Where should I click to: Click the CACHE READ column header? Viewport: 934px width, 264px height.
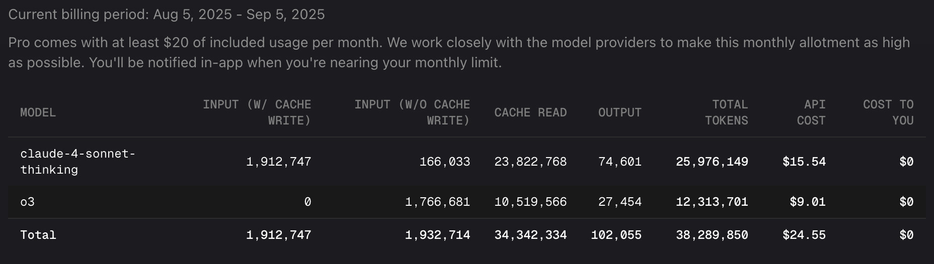point(530,112)
